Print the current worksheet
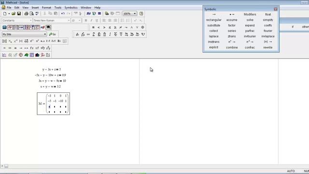The image size is (309, 174). (26, 14)
